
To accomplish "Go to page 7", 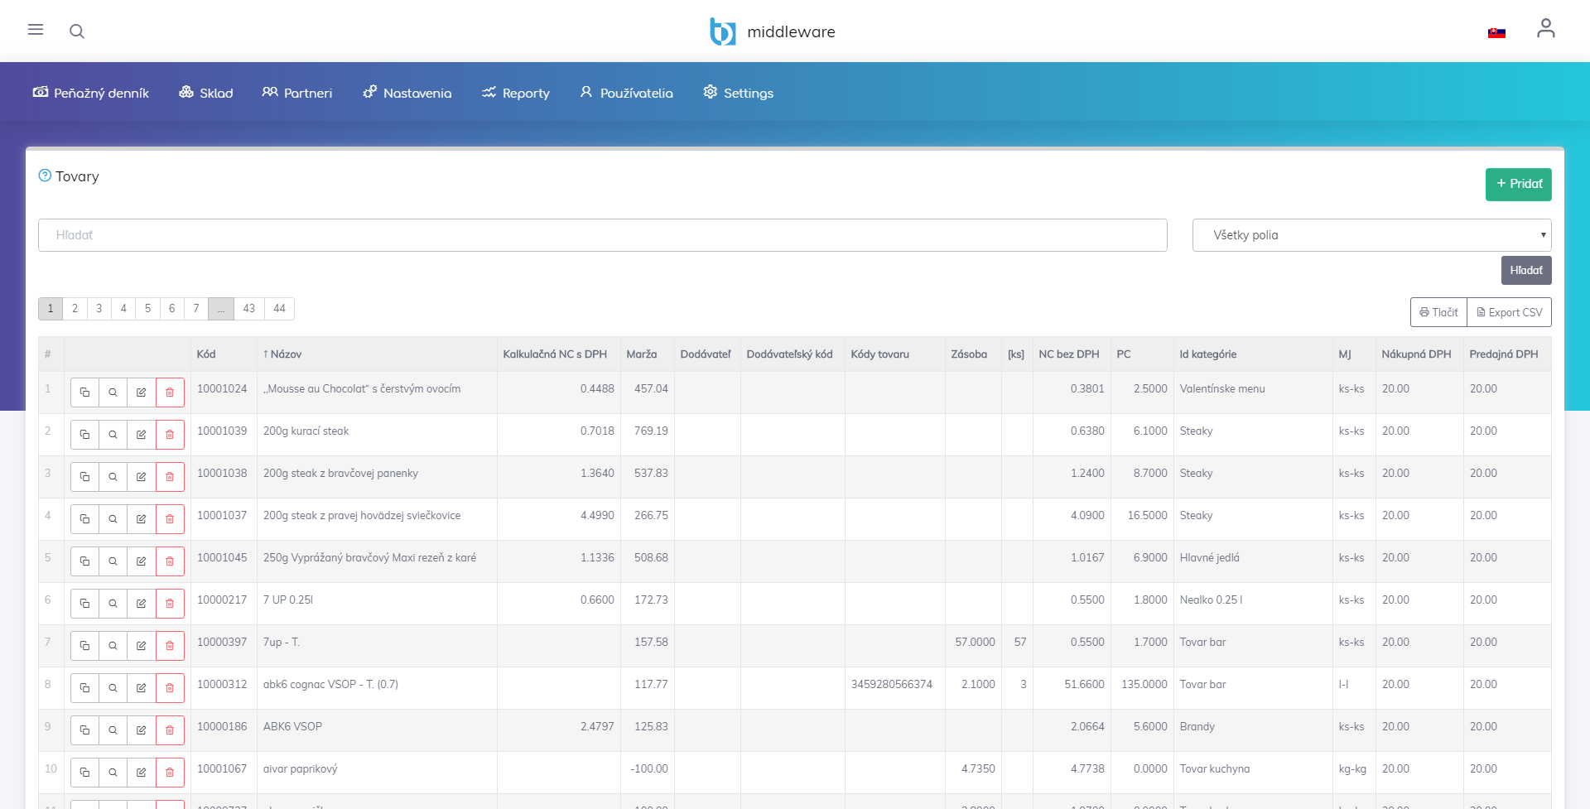I will point(196,308).
